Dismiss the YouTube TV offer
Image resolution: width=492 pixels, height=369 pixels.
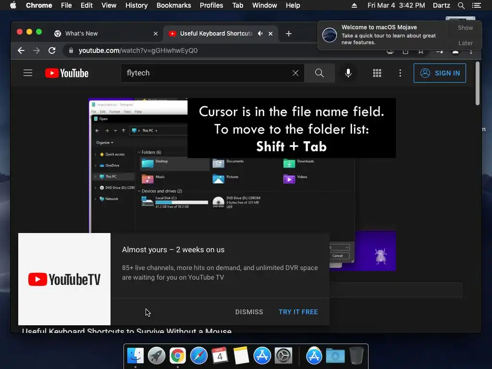(249, 312)
